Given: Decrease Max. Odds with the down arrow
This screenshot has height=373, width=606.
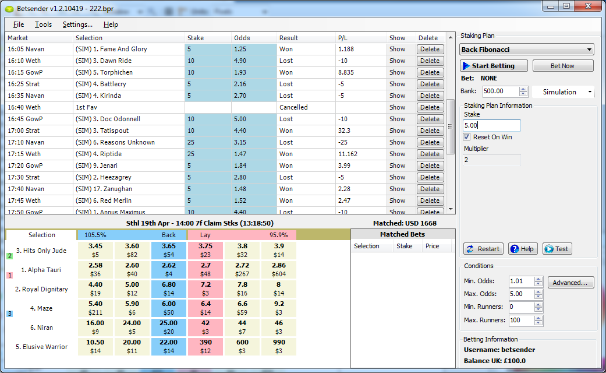Looking at the screenshot, I should click(538, 297).
